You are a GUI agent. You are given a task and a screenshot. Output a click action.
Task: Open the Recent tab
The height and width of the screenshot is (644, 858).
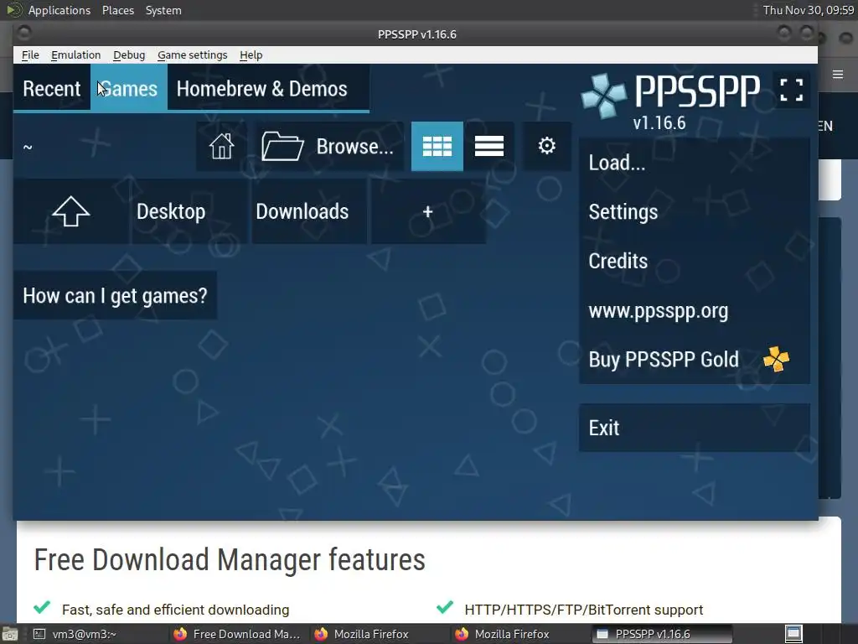tap(52, 89)
